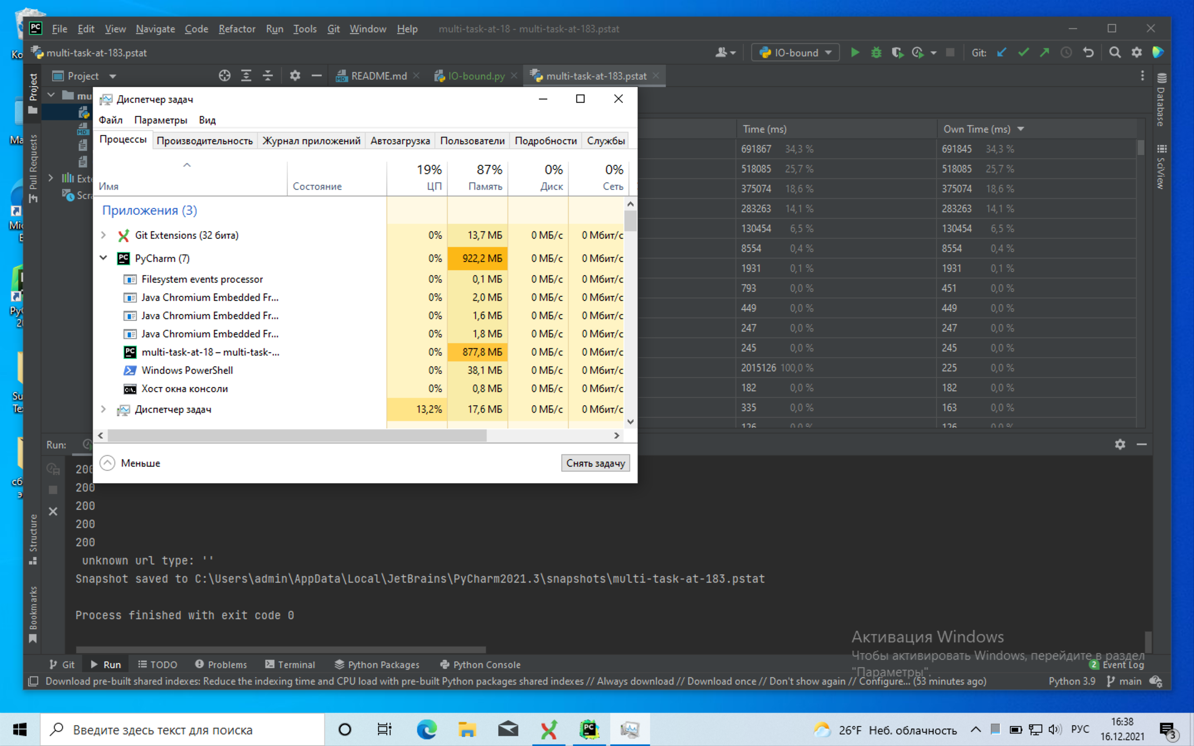The width and height of the screenshot is (1194, 746).
Task: Click the green Run button in toolbar
Action: point(855,52)
